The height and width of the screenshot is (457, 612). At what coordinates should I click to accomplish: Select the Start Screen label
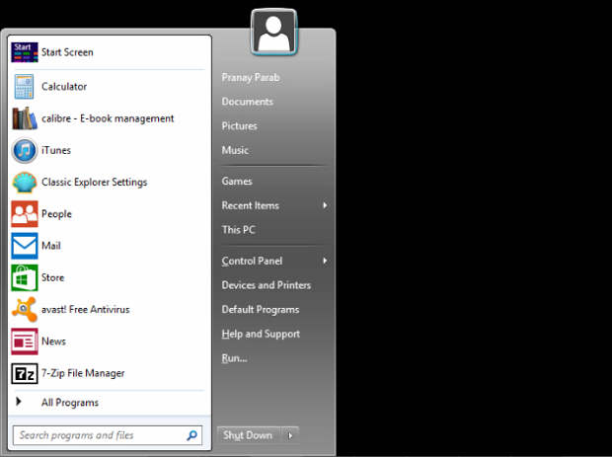click(x=67, y=52)
